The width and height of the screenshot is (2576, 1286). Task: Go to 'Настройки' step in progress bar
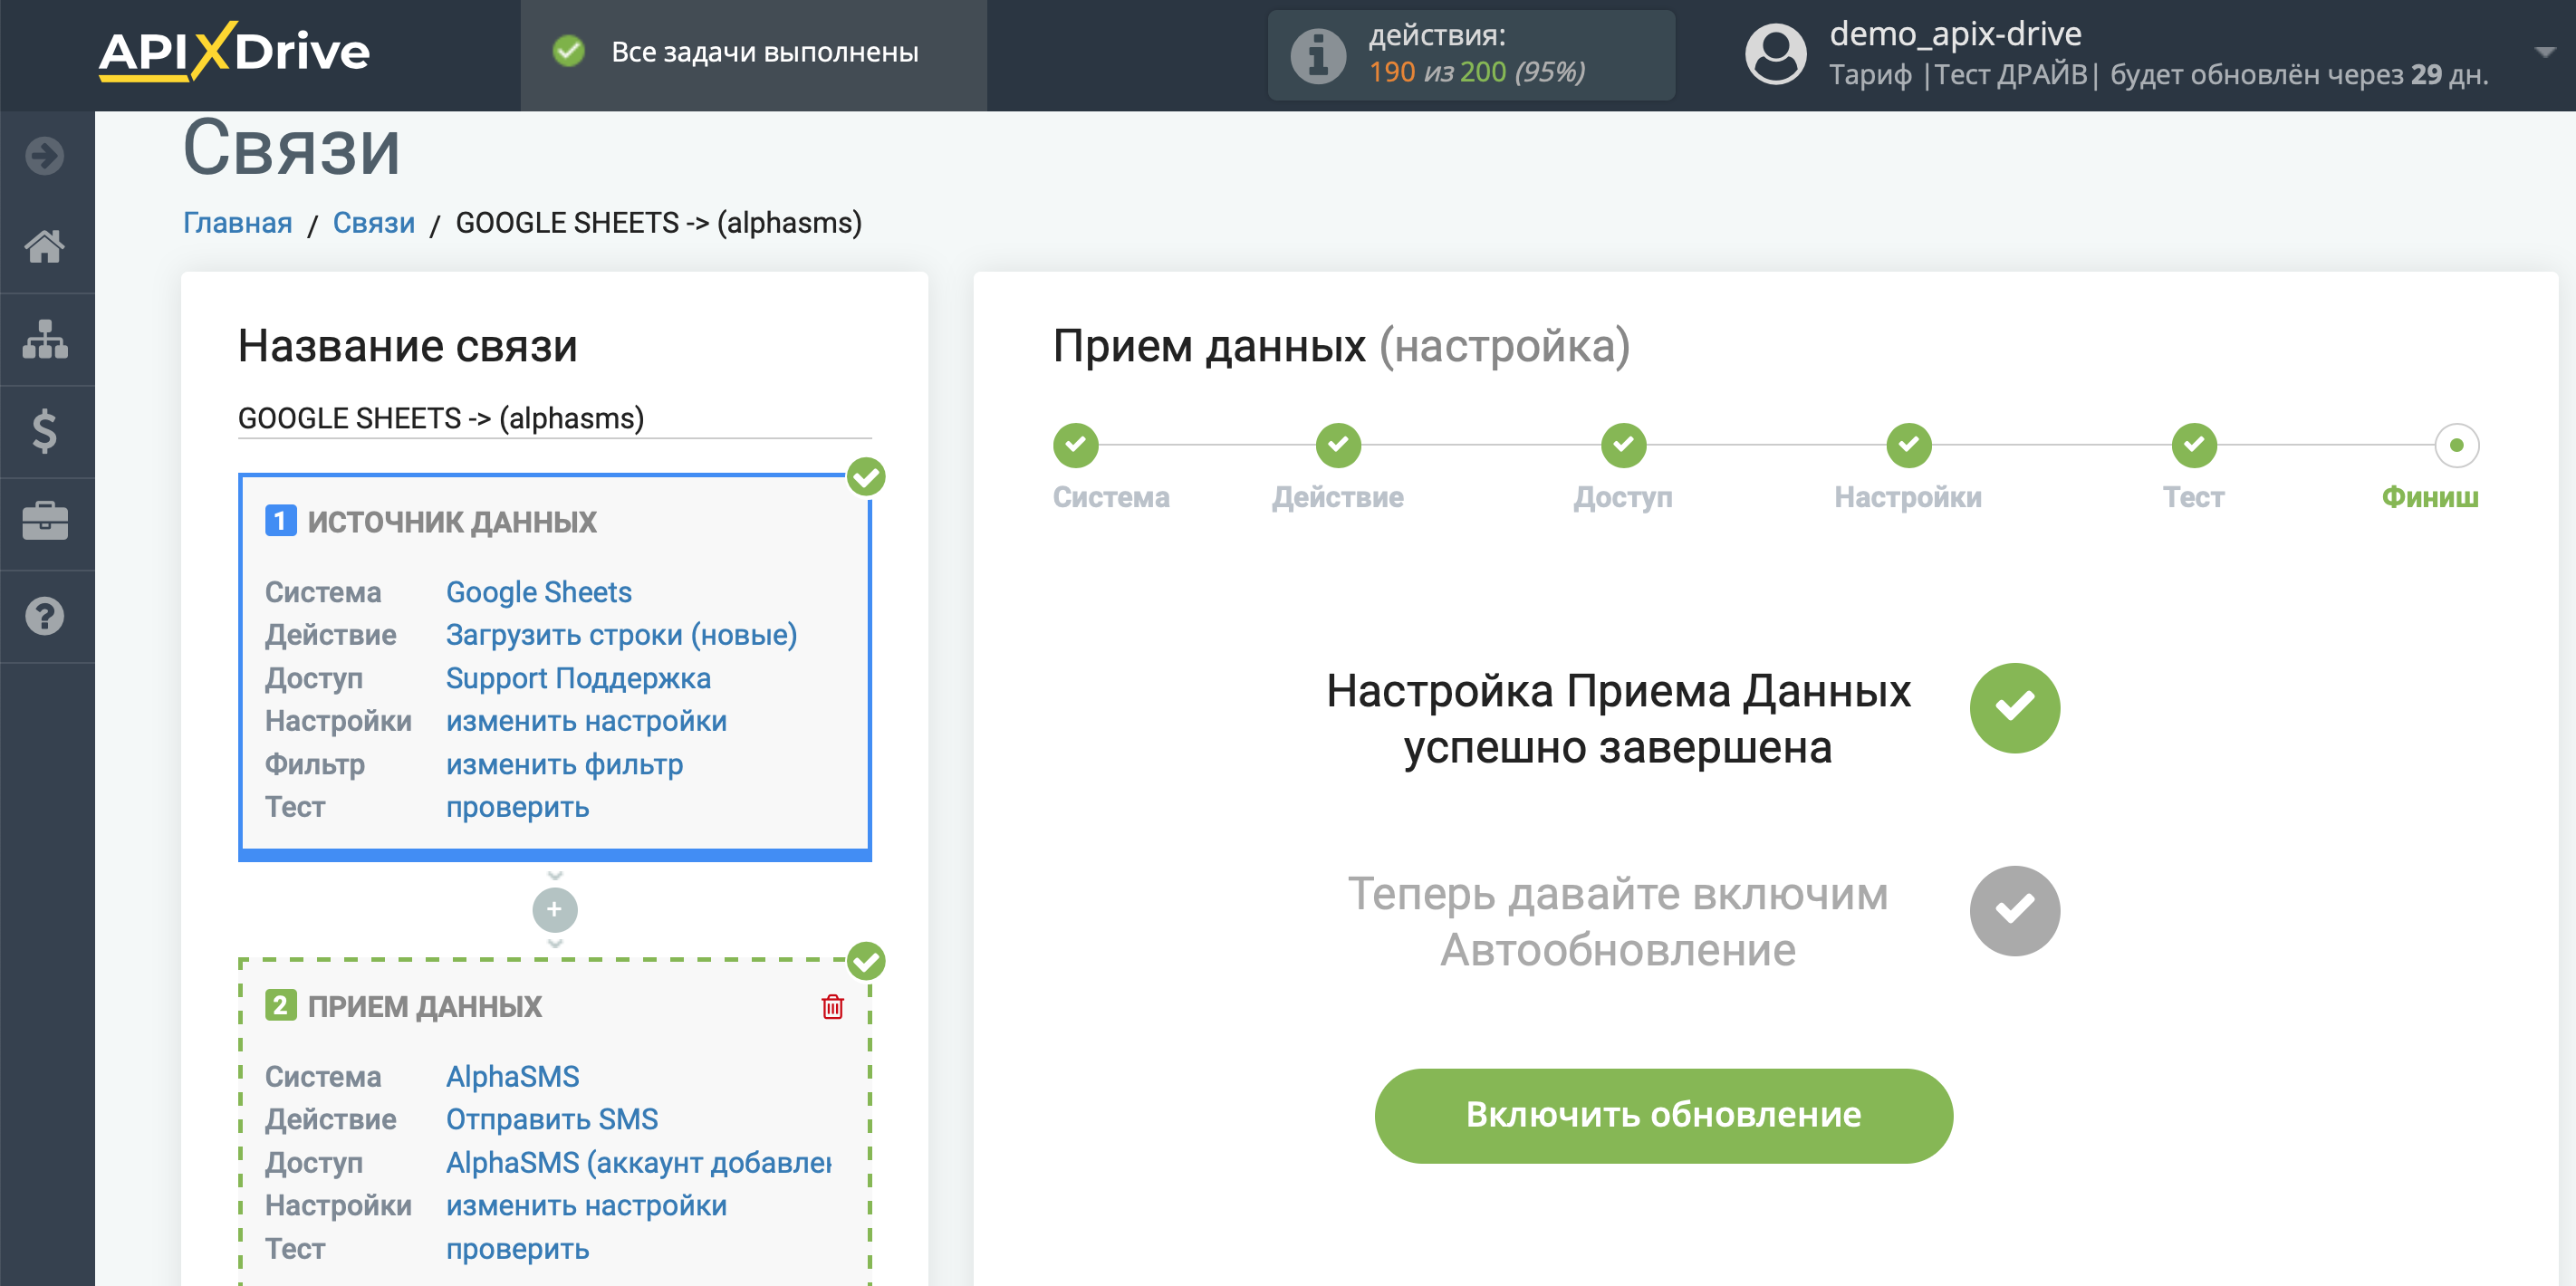click(1908, 445)
